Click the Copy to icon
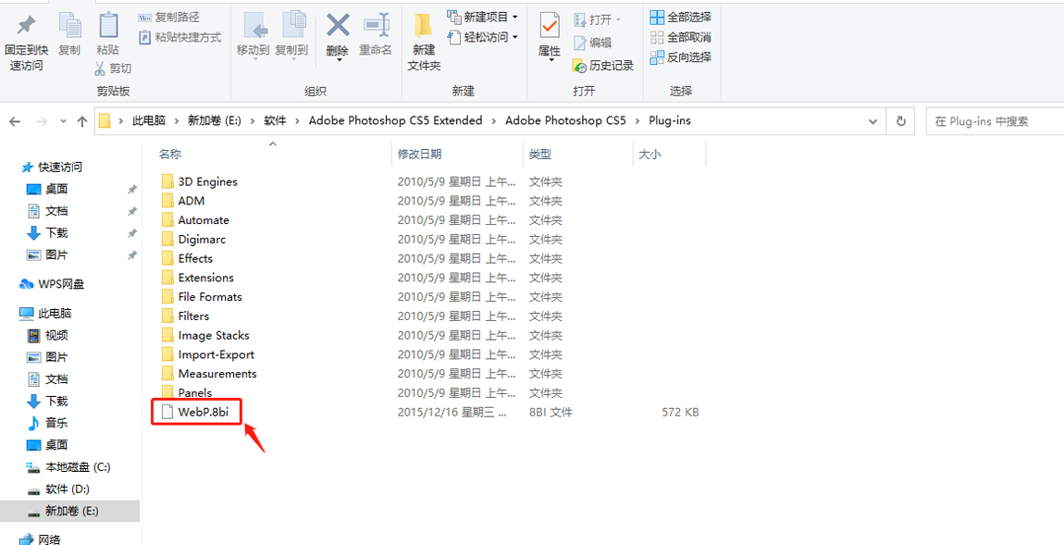The width and height of the screenshot is (1064, 545). [x=291, y=26]
